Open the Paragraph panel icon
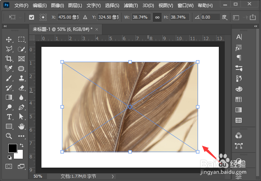This screenshot has height=181, width=261. coord(239,58)
